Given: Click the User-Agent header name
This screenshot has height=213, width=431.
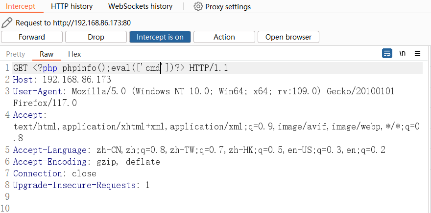Looking at the screenshot, I should pos(37,91).
